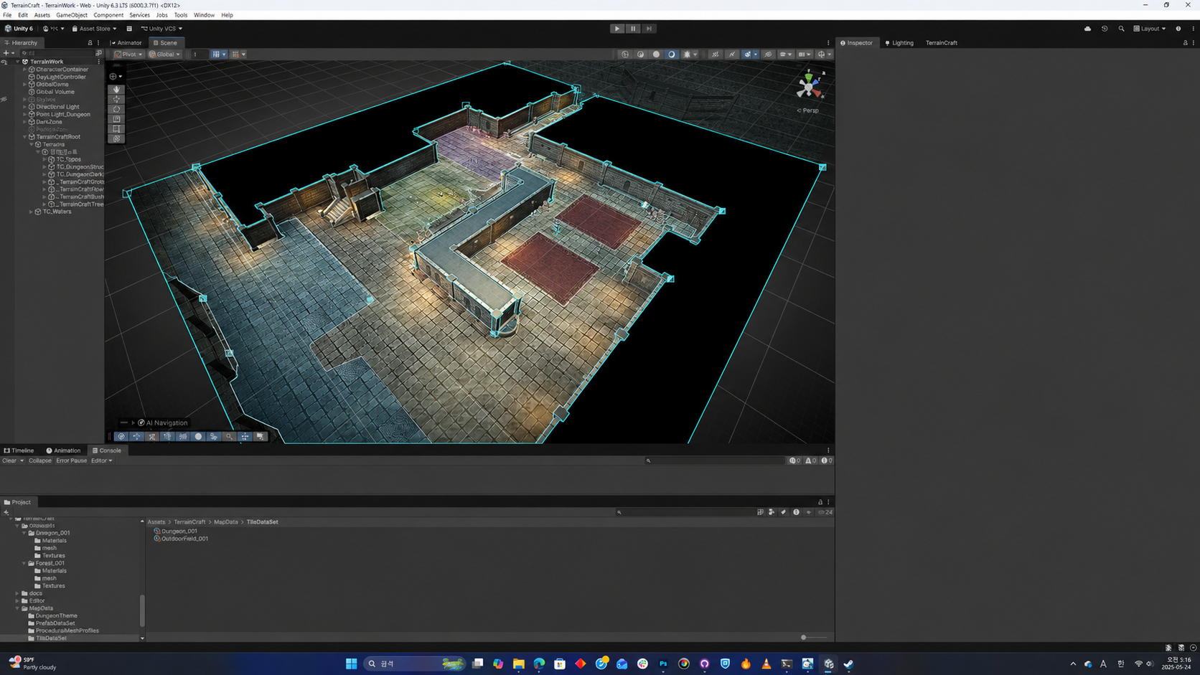This screenshot has height=675, width=1200.
Task: Click the AI Navigation overlay label
Action: pyautogui.click(x=167, y=423)
